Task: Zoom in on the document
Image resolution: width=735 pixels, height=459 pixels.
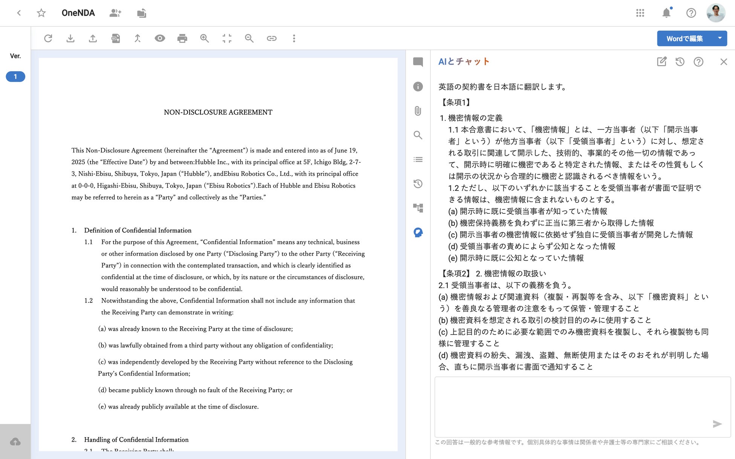Action: (204, 38)
